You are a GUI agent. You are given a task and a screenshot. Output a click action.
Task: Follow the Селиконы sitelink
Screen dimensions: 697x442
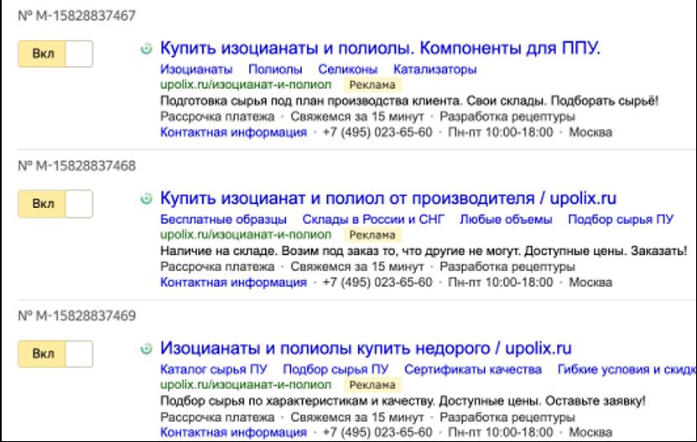tap(347, 70)
